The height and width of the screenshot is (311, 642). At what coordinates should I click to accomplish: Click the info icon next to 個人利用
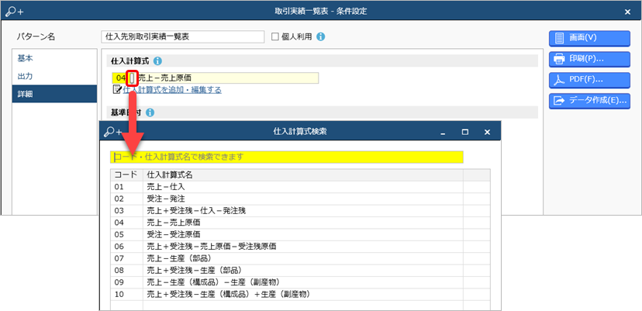click(321, 37)
